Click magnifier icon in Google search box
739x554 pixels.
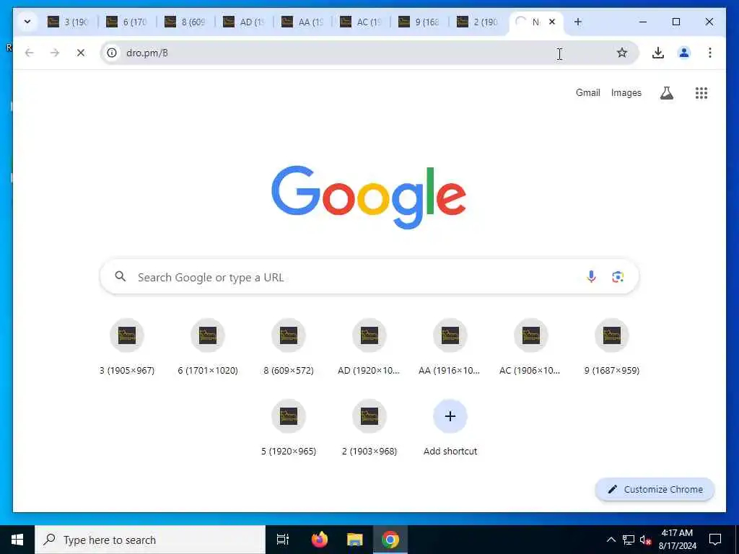coord(121,276)
